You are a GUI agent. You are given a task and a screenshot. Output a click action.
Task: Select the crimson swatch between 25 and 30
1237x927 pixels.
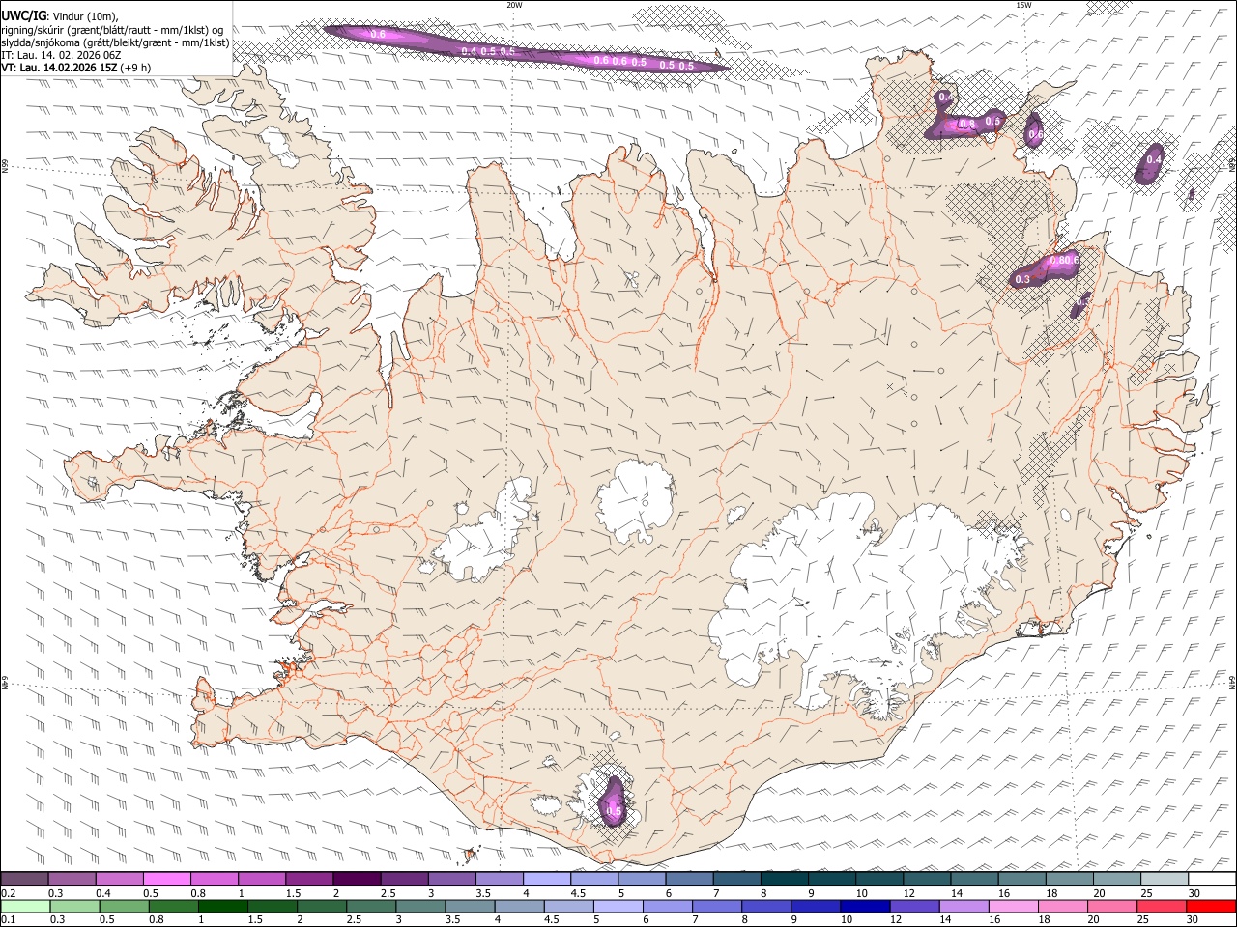tap(1160, 906)
